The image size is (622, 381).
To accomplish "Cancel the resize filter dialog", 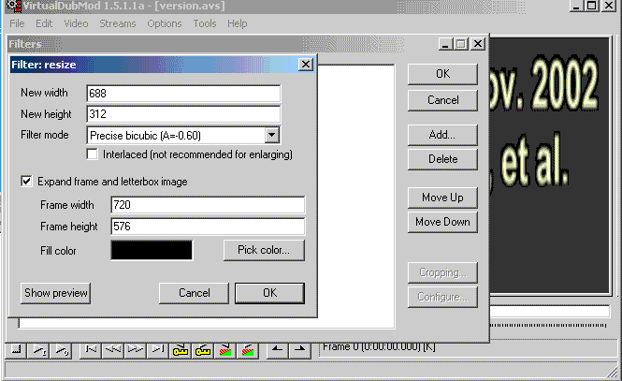I will click(194, 293).
